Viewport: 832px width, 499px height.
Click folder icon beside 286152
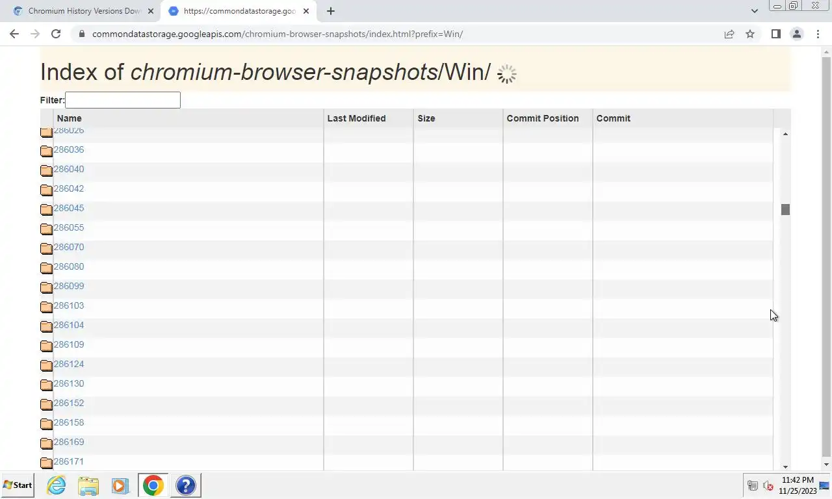click(46, 405)
